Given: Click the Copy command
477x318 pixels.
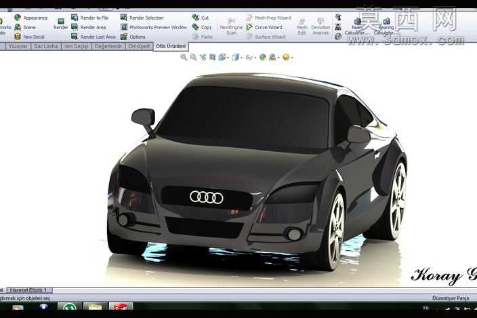Looking at the screenshot, I should pos(202,27).
